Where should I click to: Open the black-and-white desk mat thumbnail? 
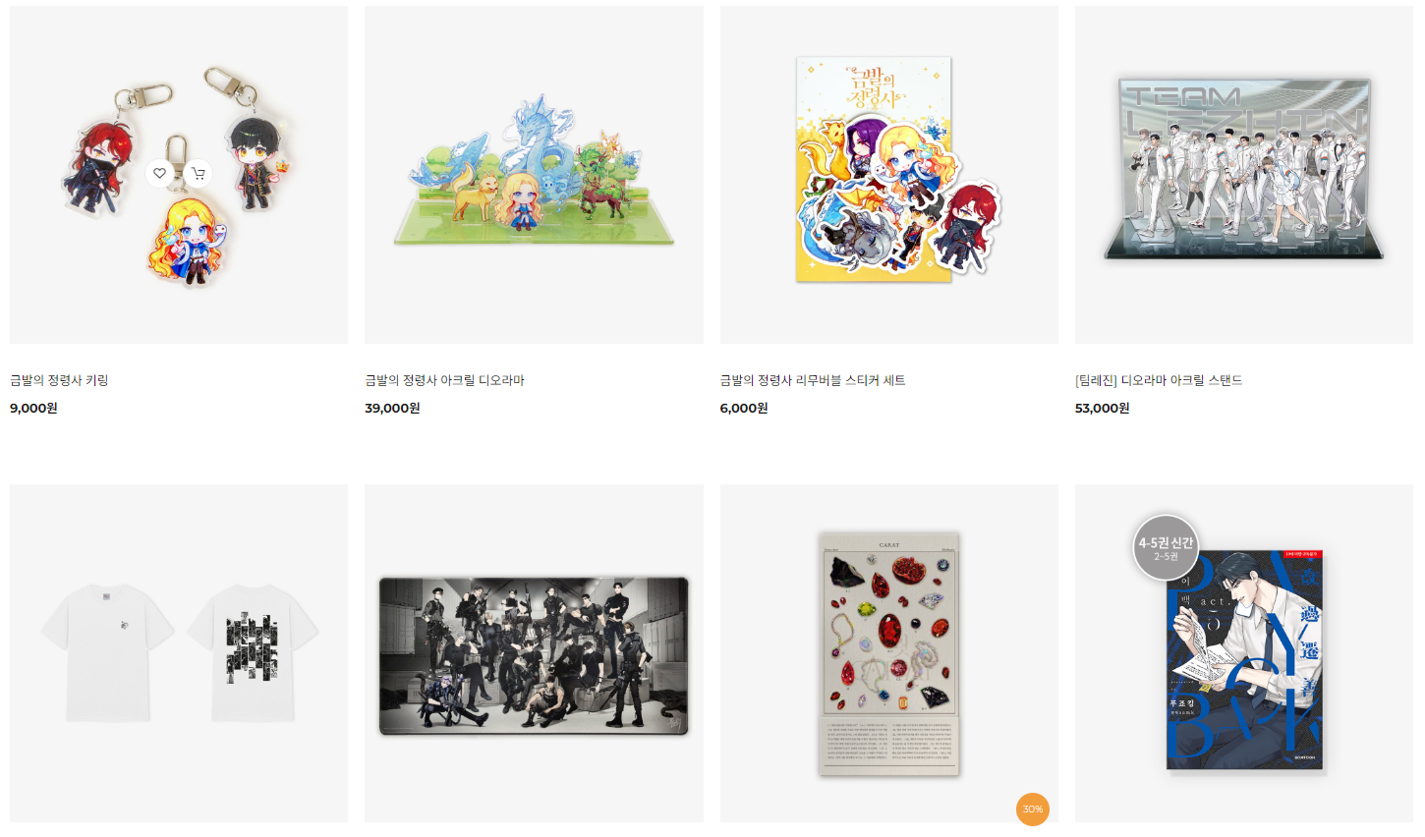pos(534,653)
